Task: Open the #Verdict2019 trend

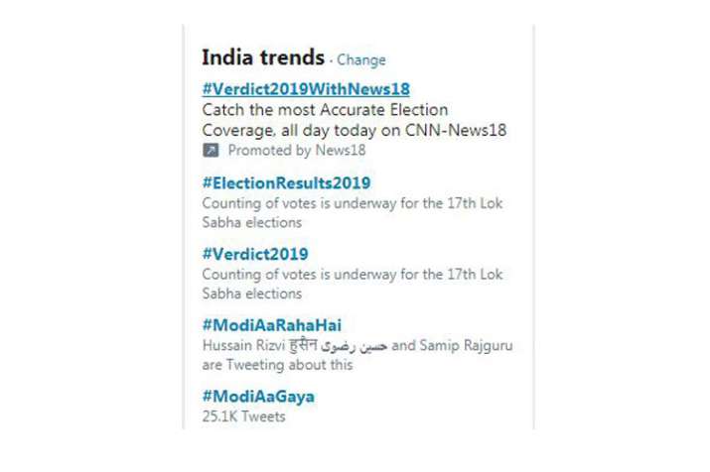Action: tap(255, 254)
